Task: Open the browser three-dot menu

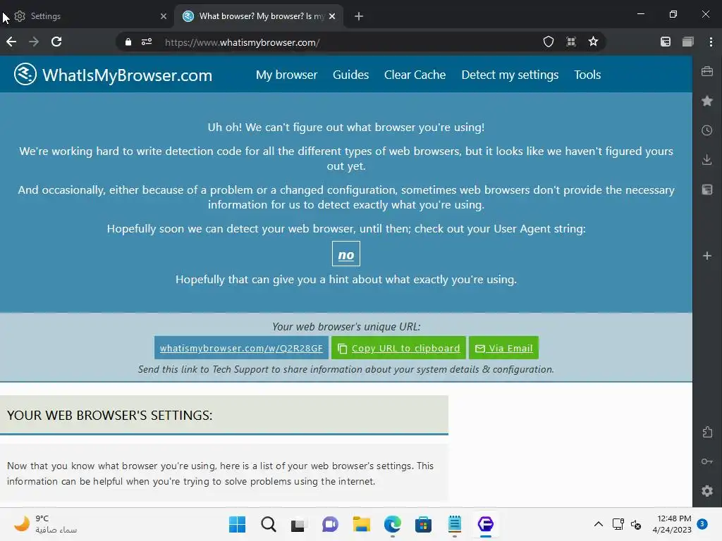Action: click(711, 42)
